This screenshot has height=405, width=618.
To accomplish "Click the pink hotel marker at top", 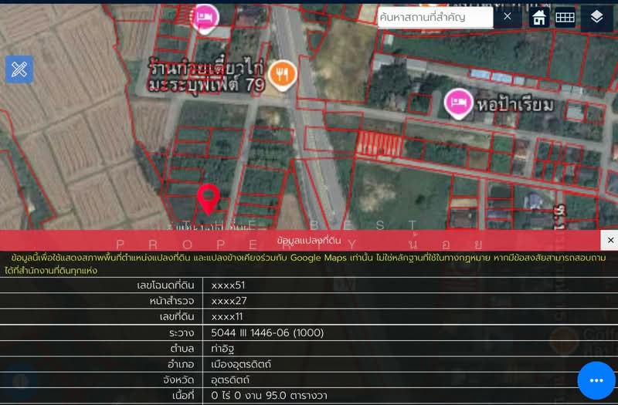I will [x=204, y=17].
